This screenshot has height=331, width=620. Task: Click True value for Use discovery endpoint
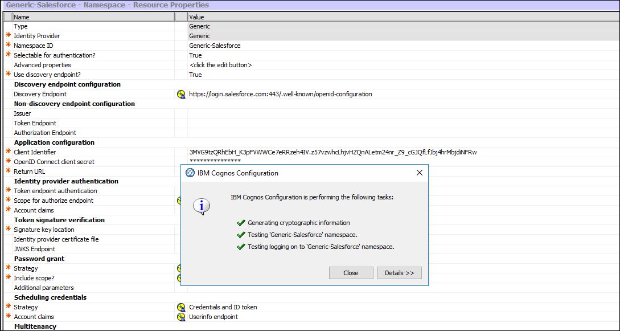click(x=195, y=75)
